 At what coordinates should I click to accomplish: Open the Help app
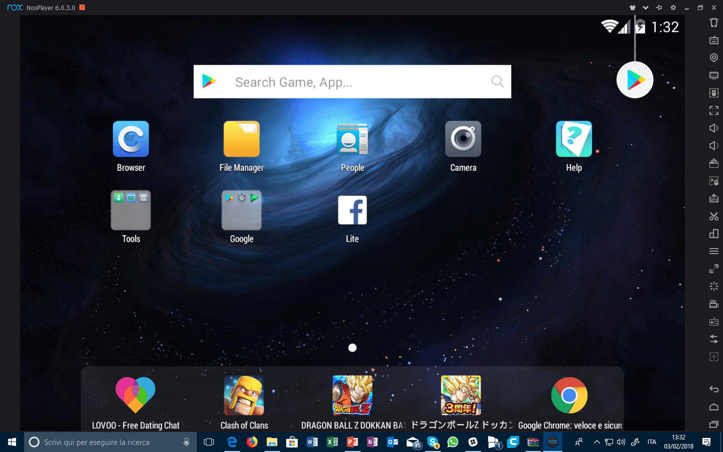coord(574,139)
